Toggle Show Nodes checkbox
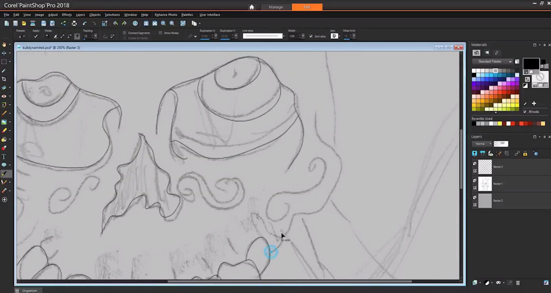Image resolution: width=551 pixels, height=293 pixels. point(160,33)
